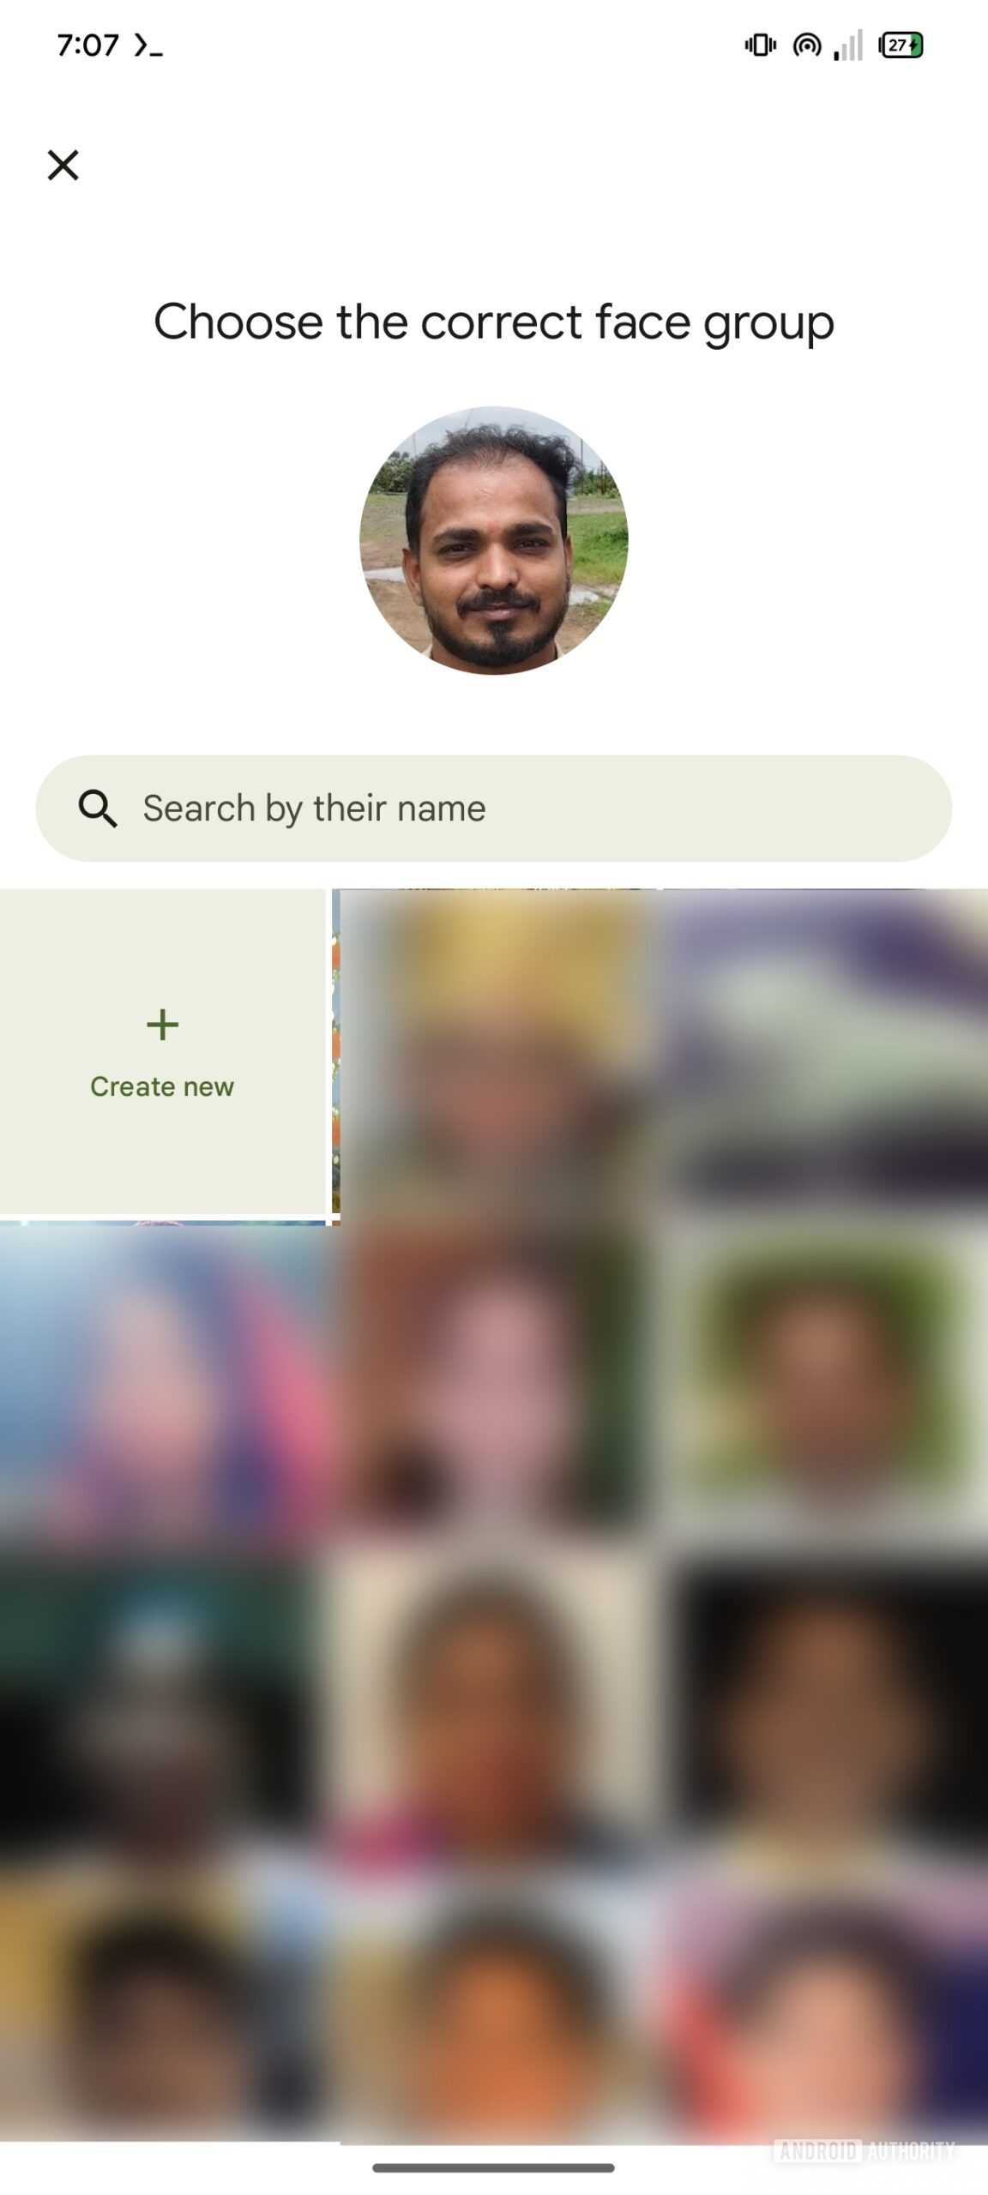Tap the battery indicator in status bar
The image size is (988, 2195).
coord(901,45)
